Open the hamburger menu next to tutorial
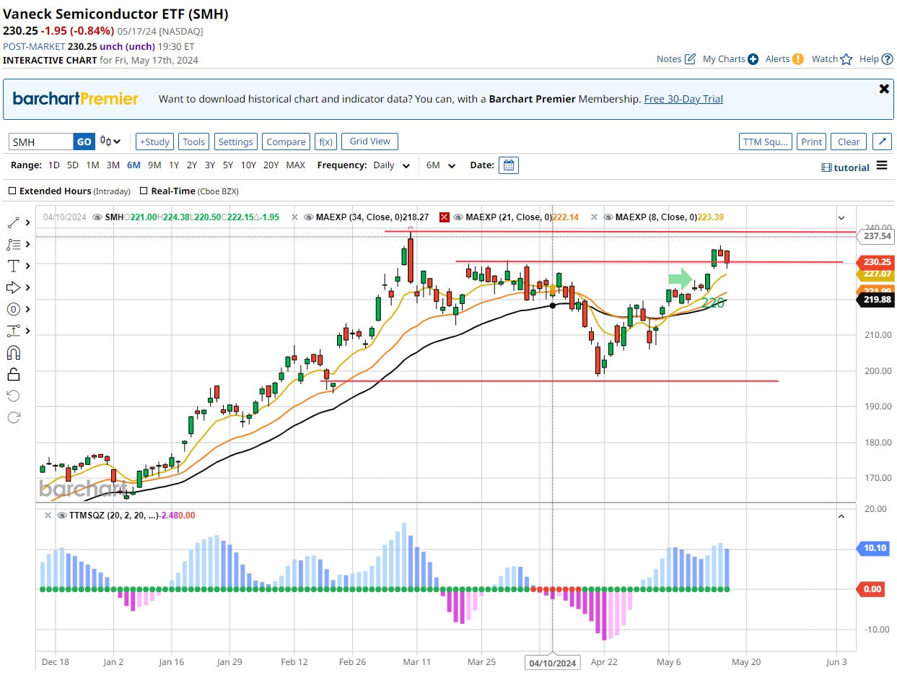 coord(882,166)
